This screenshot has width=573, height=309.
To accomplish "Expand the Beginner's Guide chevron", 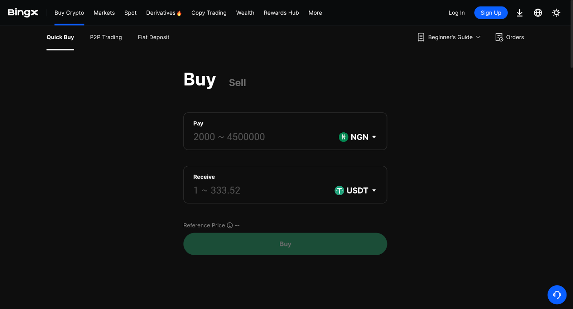I will tap(478, 37).
